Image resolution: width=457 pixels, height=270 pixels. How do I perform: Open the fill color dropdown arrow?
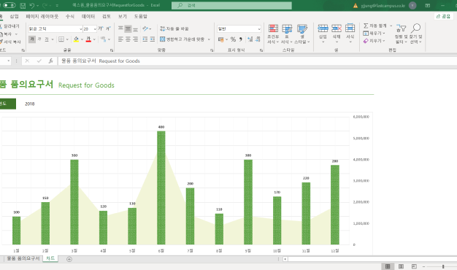pos(82,39)
